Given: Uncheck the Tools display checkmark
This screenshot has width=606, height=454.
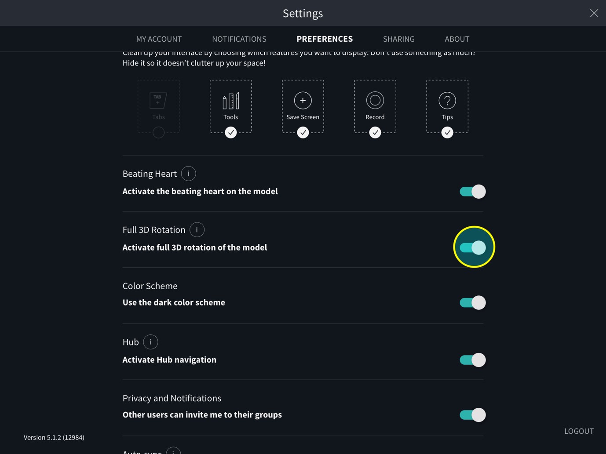Looking at the screenshot, I should coord(230,132).
